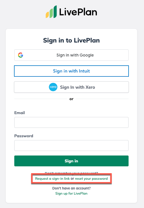Click the partially hidden Don't remember your password? text

pos(71,173)
